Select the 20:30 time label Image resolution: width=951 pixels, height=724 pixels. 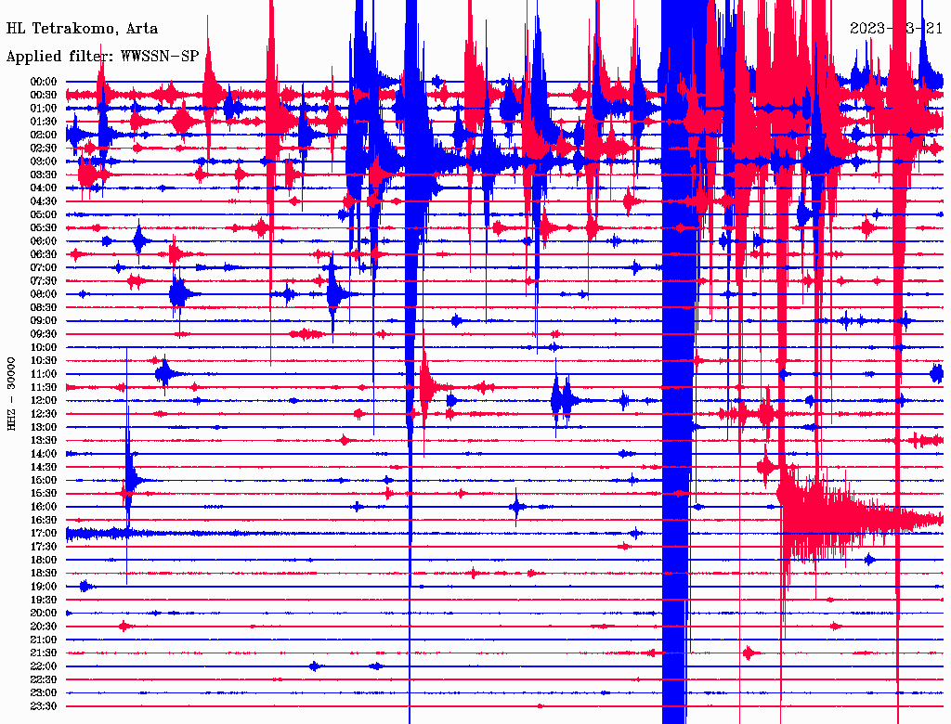pos(44,627)
